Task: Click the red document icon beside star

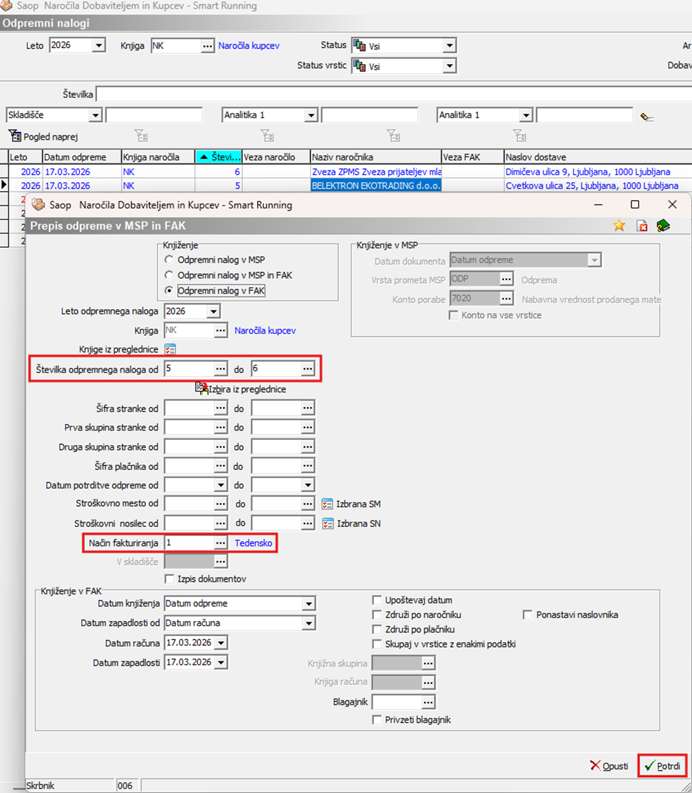Action: tap(642, 226)
